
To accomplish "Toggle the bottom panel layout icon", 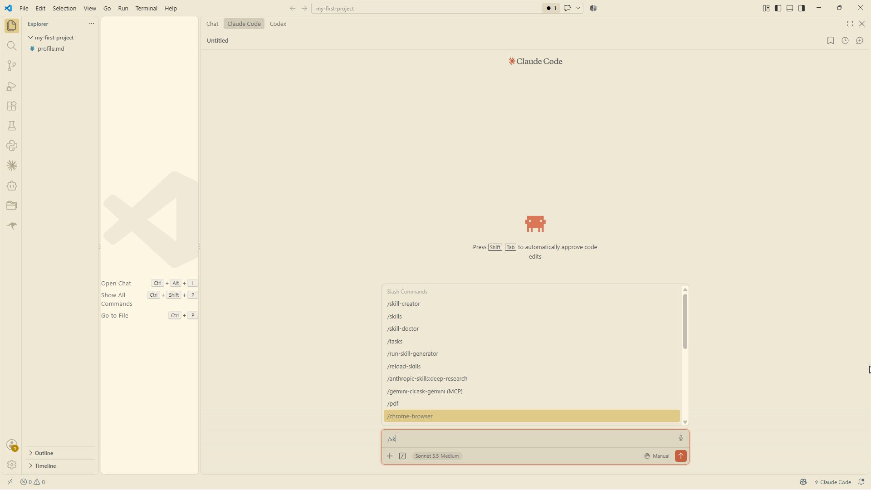I will [790, 8].
